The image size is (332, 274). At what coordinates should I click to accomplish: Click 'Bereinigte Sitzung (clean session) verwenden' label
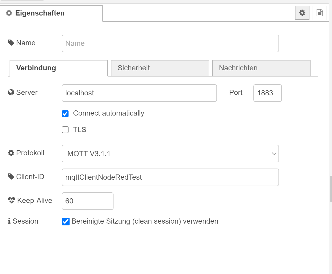tap(145, 221)
